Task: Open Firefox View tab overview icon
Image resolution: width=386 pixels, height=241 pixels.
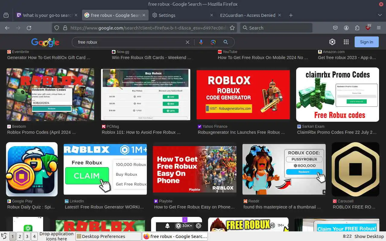Action: click(x=6, y=15)
